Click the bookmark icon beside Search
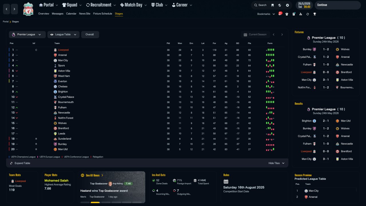The width and height of the screenshot is (366, 206). (x=272, y=5)
